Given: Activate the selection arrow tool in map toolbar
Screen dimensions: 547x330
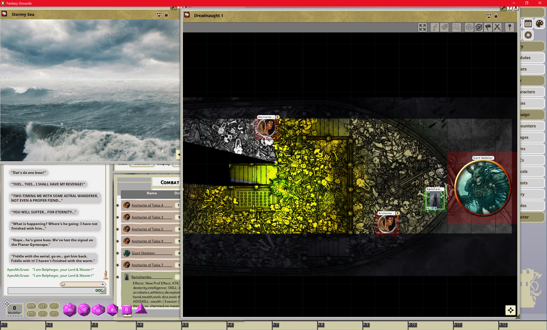Looking at the screenshot, I should (x=456, y=27).
